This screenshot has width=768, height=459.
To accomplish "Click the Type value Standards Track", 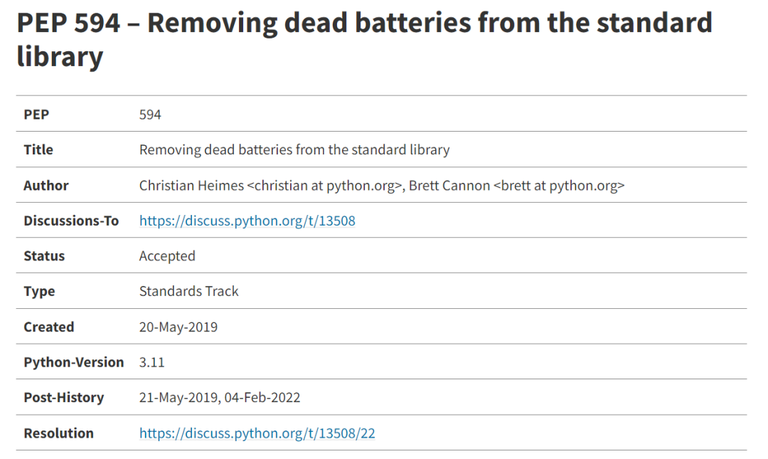I will coord(188,291).
